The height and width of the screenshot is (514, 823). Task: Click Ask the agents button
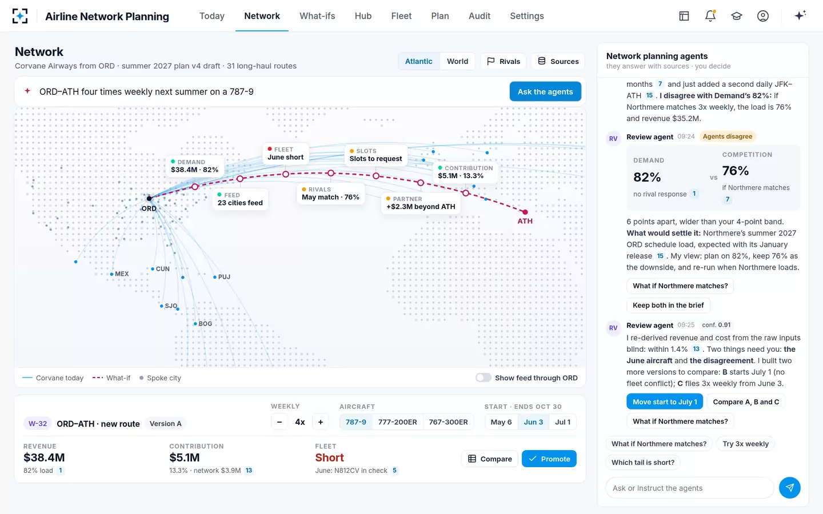(x=545, y=91)
